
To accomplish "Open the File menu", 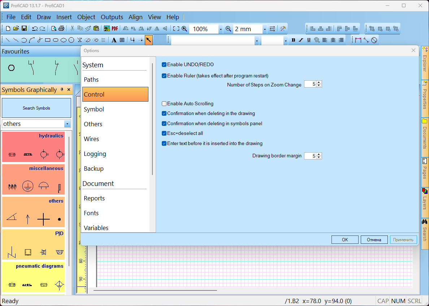I will point(11,17).
